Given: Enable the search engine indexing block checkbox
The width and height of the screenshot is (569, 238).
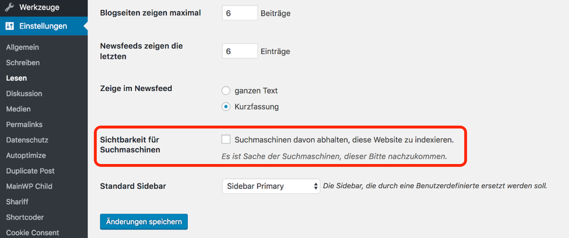Looking at the screenshot, I should (x=226, y=139).
